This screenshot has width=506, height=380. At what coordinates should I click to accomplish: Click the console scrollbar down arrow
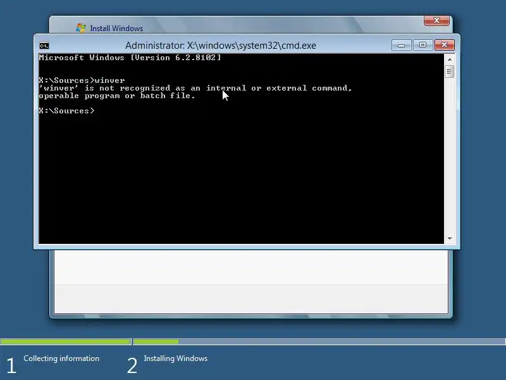point(449,239)
